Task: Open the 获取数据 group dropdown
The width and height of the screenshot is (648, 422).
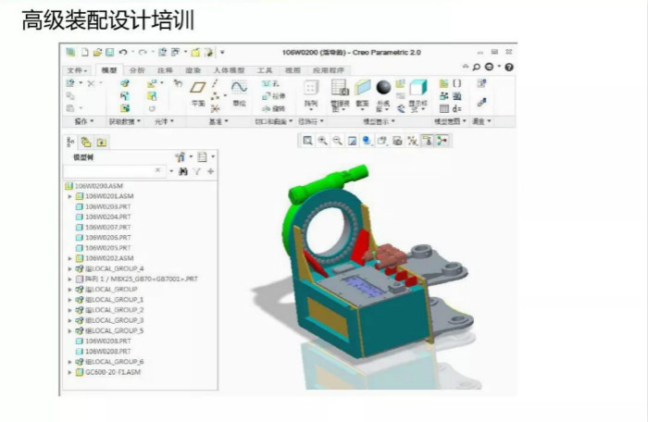Action: (x=125, y=121)
